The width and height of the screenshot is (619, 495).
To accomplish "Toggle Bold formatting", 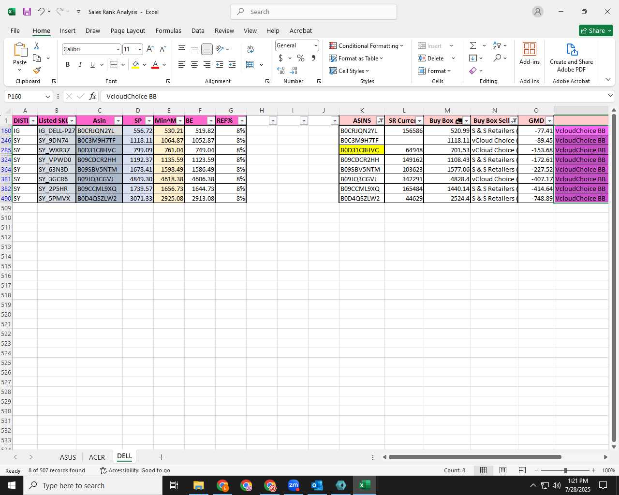I will [68, 65].
